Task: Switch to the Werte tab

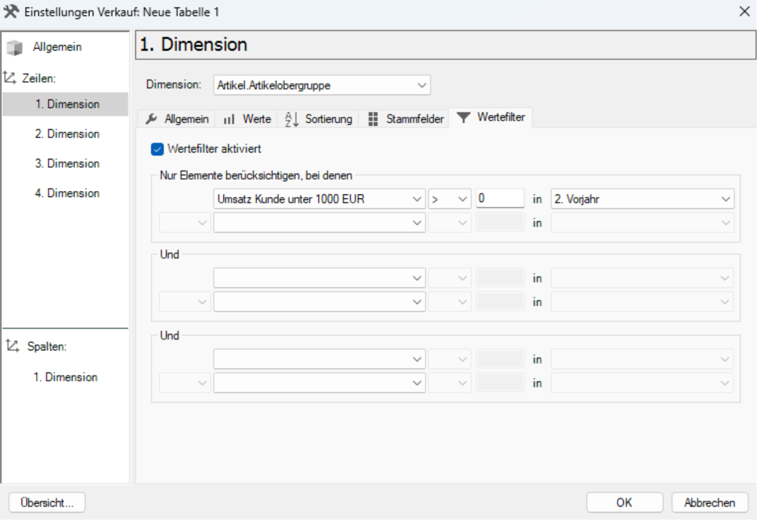Action: [247, 119]
